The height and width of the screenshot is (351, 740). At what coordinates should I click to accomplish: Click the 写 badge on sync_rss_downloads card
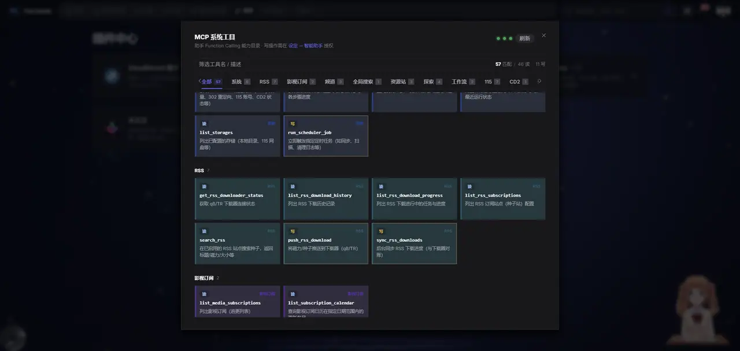click(x=381, y=231)
